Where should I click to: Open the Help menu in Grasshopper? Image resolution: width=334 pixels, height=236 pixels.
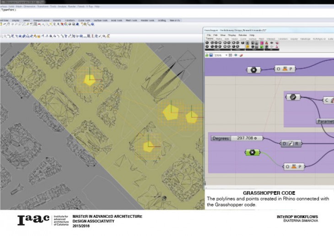pyautogui.click(x=252, y=35)
